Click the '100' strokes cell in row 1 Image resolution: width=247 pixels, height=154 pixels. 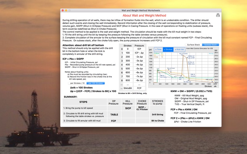(x=128, y=53)
